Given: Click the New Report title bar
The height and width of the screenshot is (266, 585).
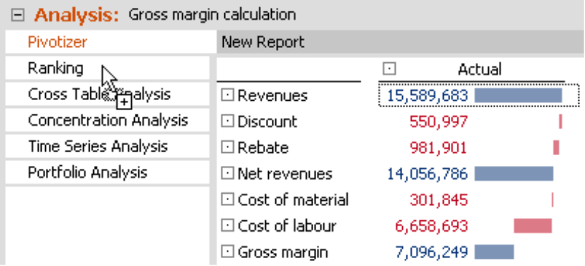Looking at the screenshot, I should click(x=401, y=41).
